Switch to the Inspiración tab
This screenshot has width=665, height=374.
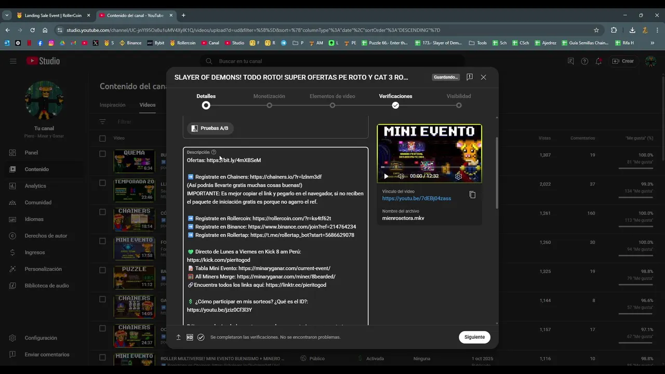[x=113, y=105]
